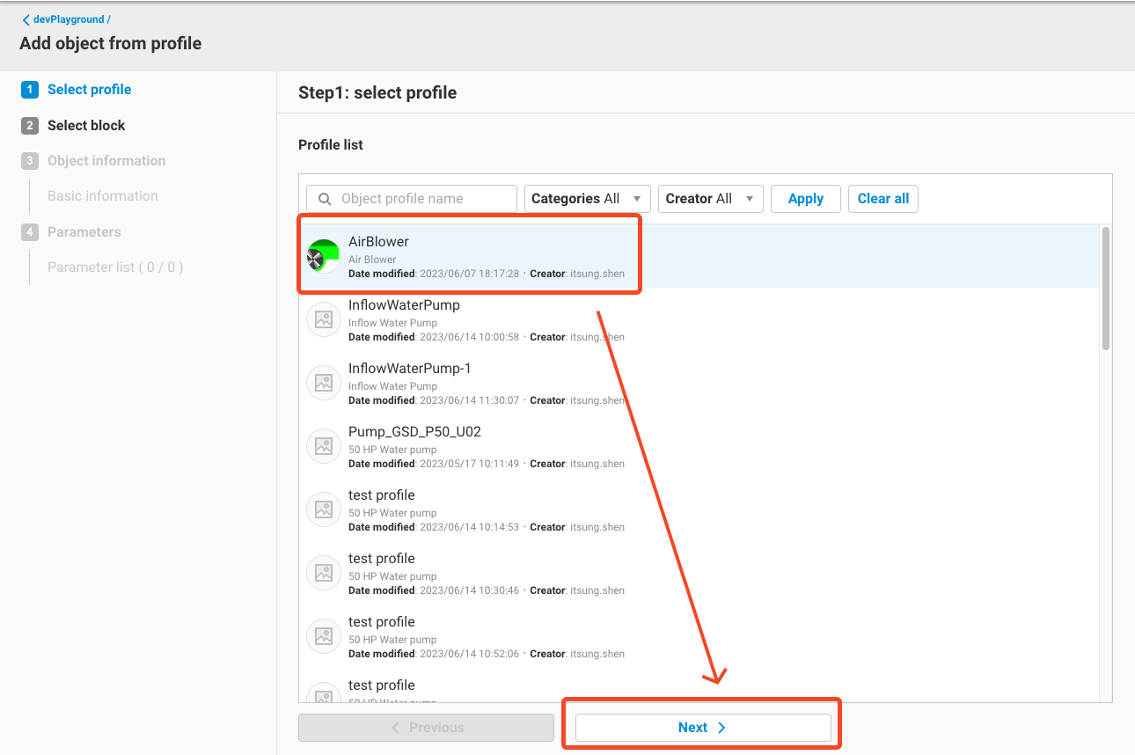Click the search magnifier icon in filter

[325, 199]
